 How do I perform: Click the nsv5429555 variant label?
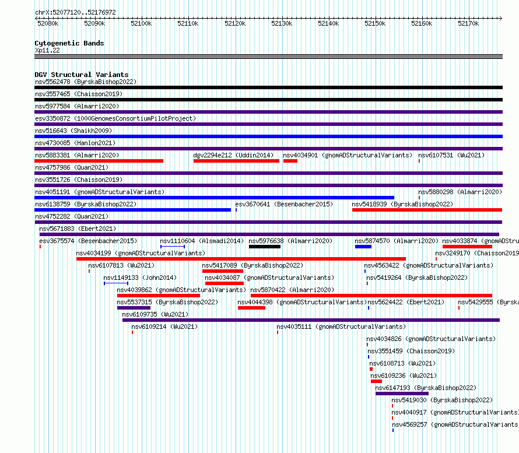[489, 302]
